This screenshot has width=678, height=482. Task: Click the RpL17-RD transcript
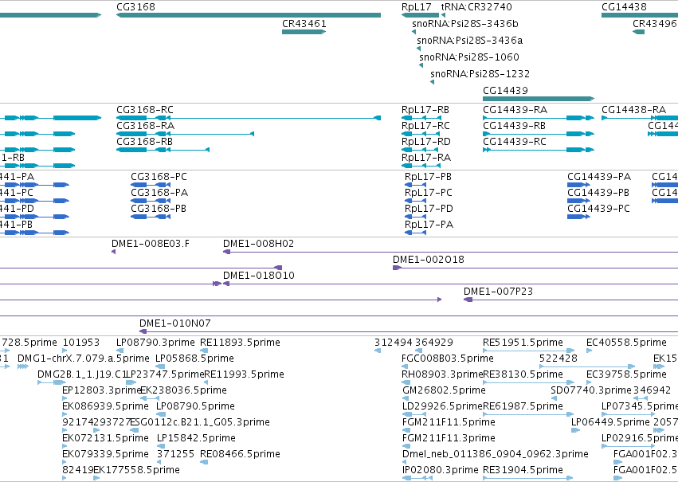click(421, 150)
